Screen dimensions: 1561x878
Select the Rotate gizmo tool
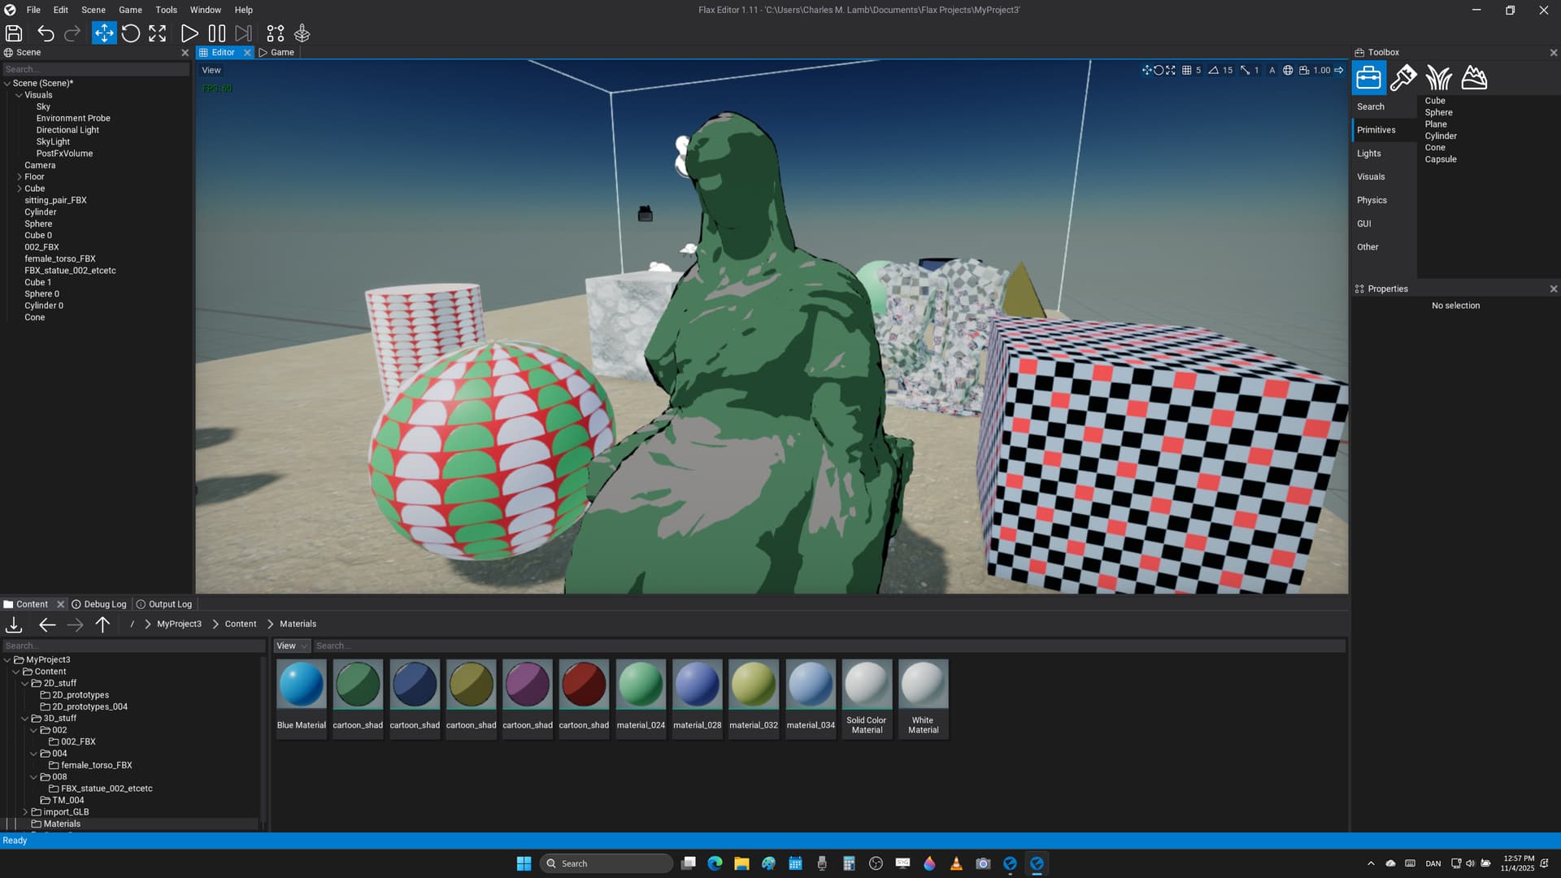tap(131, 33)
